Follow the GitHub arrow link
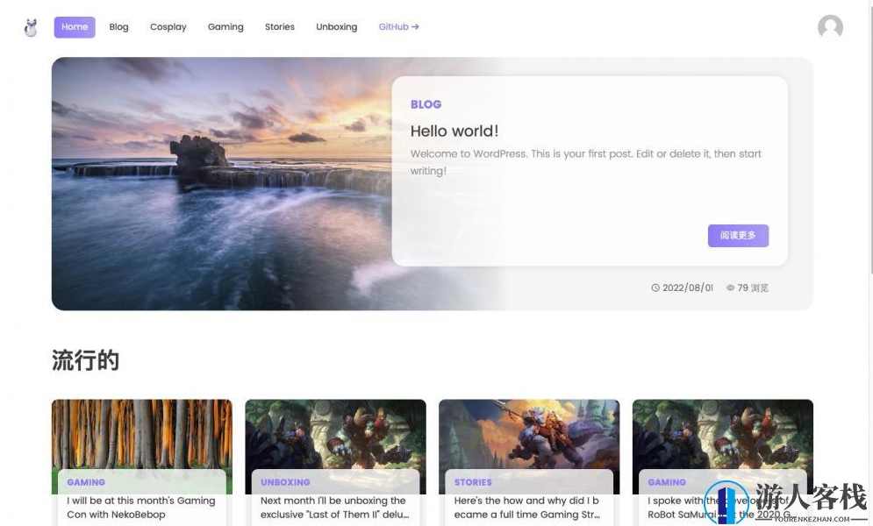This screenshot has width=873, height=526. click(x=398, y=27)
